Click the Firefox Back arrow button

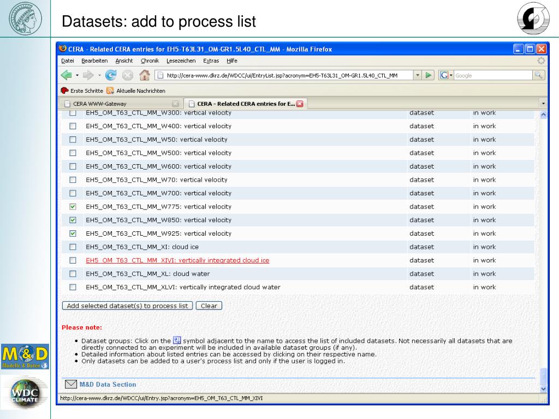66,75
